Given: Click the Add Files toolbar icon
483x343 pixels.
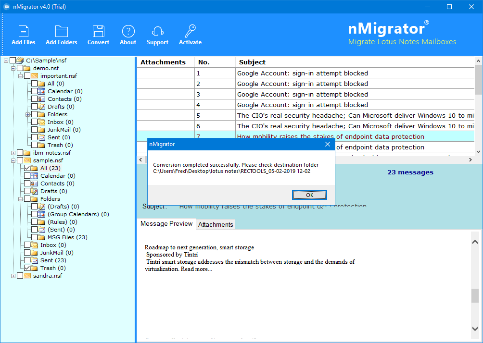Looking at the screenshot, I should (24, 31).
